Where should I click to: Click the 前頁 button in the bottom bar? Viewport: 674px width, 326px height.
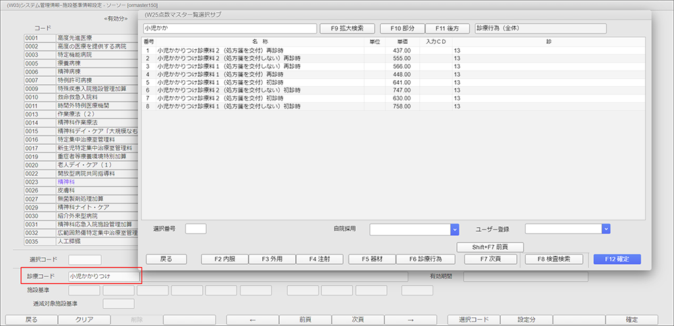tap(305, 320)
